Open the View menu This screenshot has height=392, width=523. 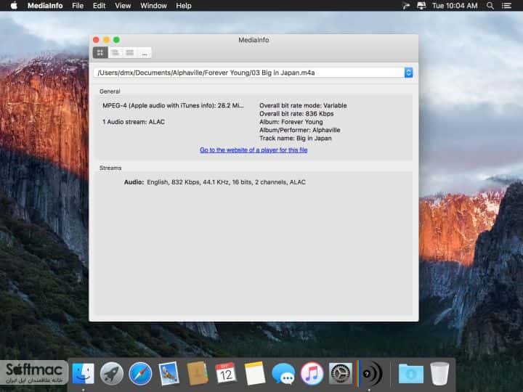(123, 6)
